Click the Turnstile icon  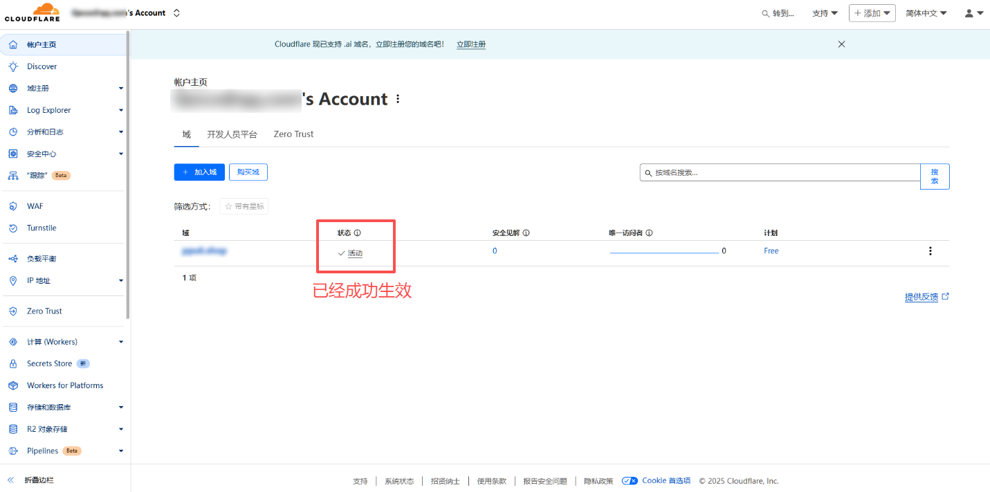[x=12, y=228]
